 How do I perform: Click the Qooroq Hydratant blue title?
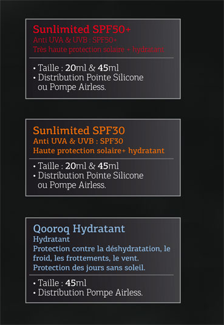click(79, 229)
